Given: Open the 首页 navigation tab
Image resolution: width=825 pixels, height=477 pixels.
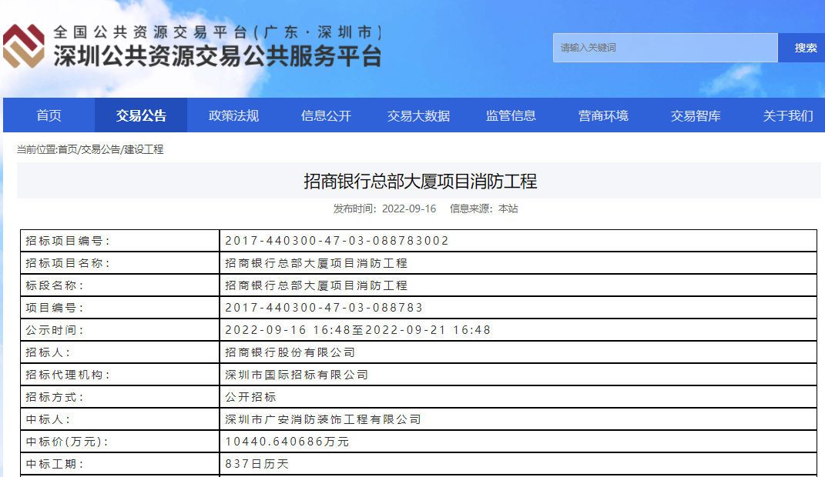Looking at the screenshot, I should 49,115.
